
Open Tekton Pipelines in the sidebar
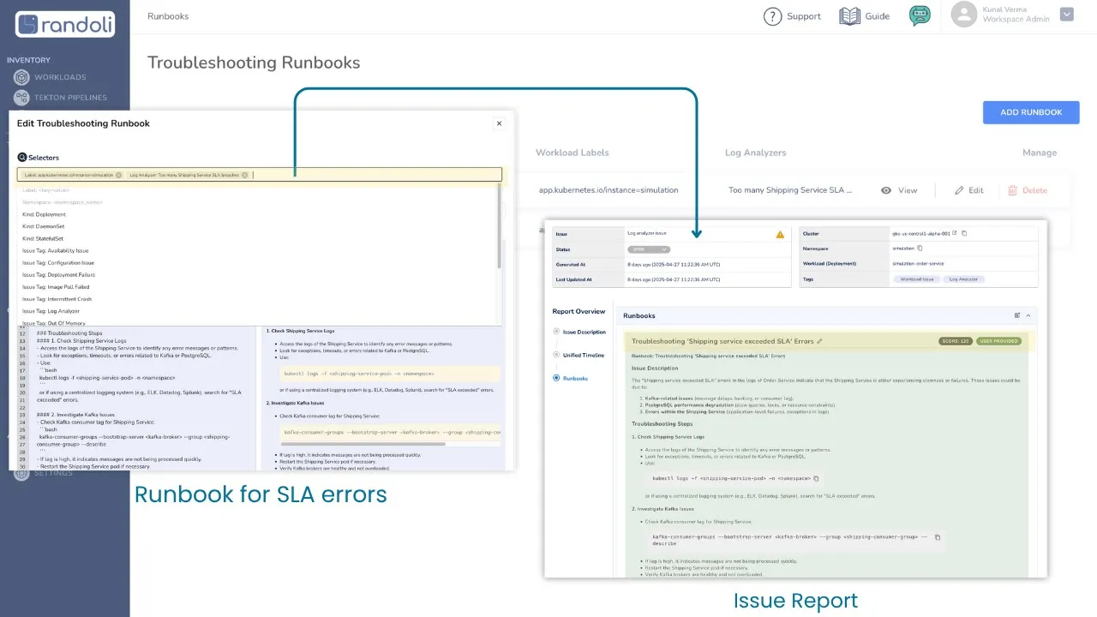click(x=60, y=98)
